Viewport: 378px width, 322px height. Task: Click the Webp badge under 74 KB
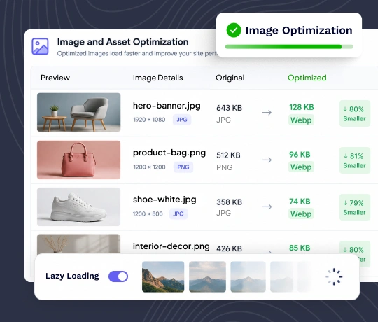point(301,213)
